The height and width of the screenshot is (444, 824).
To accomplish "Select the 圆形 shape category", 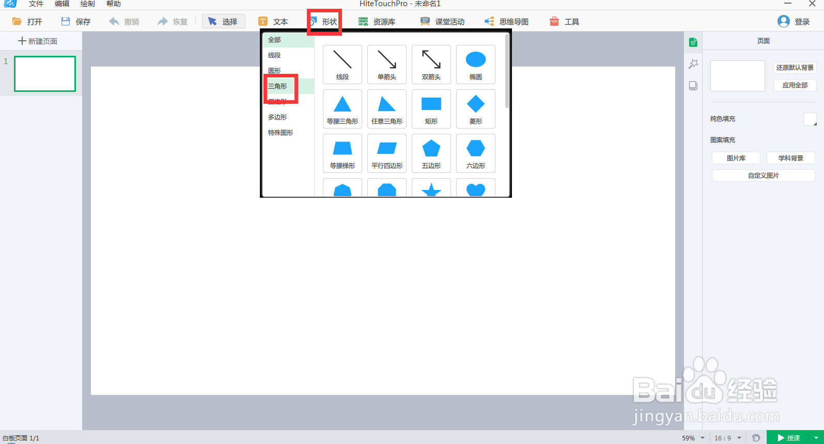I will tap(288, 71).
